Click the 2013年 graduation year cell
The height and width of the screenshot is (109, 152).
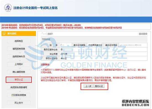(x=103, y=54)
